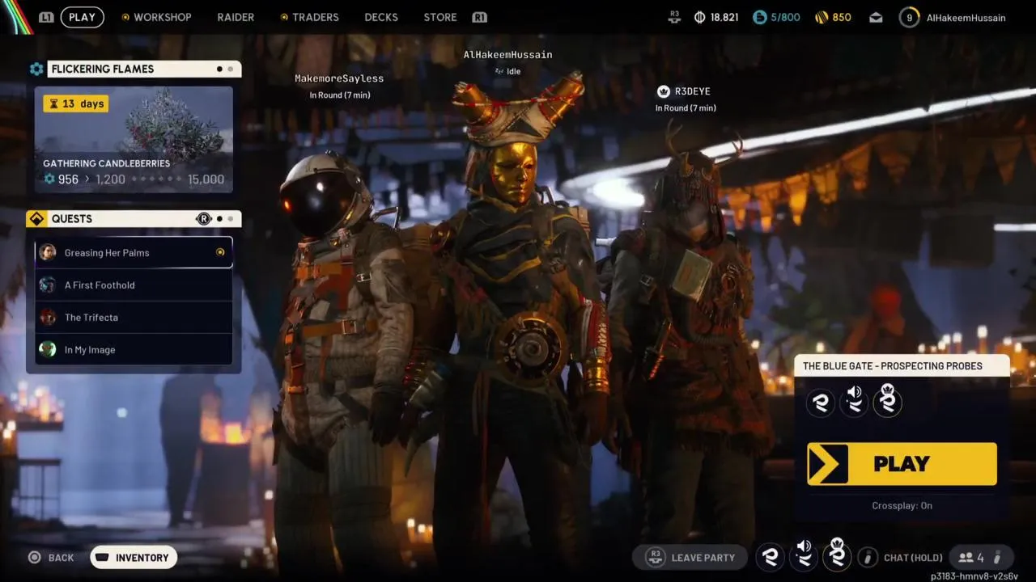Click crowned leader icon in bottom bar
Viewport: 1036px width, 582px height.
(837, 555)
